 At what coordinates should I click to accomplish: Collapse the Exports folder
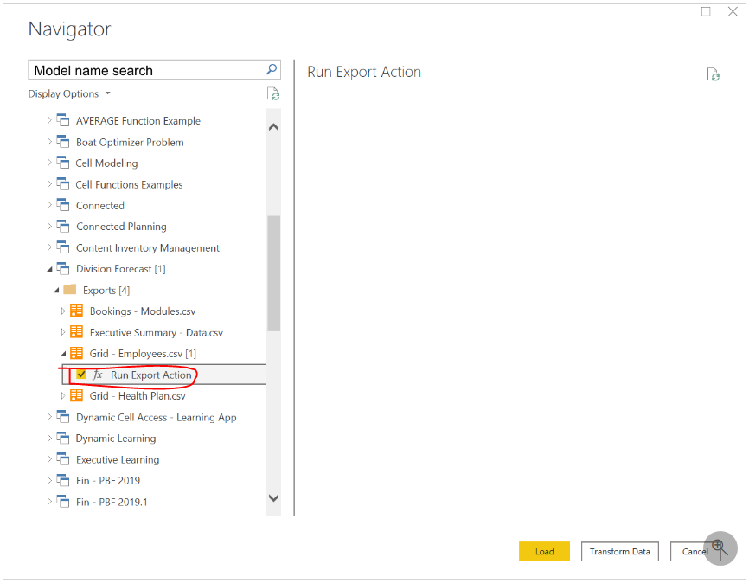tap(56, 291)
